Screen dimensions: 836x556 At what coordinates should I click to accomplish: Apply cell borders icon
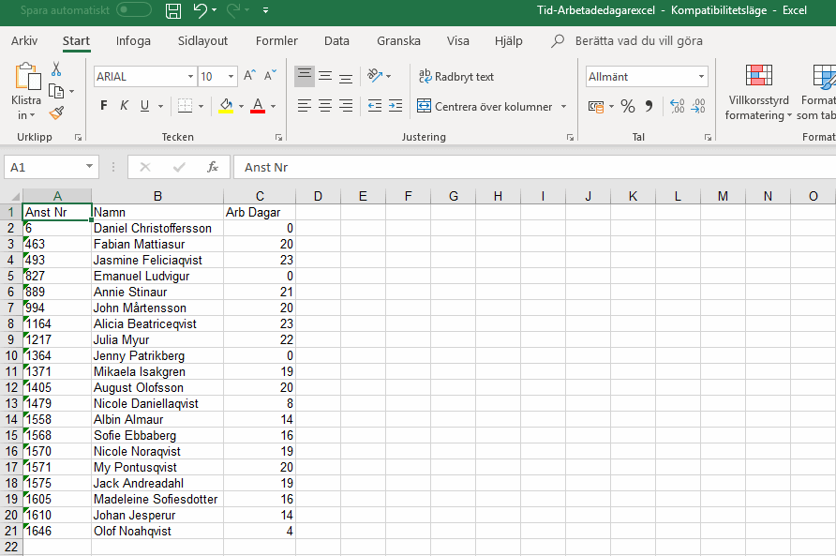185,106
